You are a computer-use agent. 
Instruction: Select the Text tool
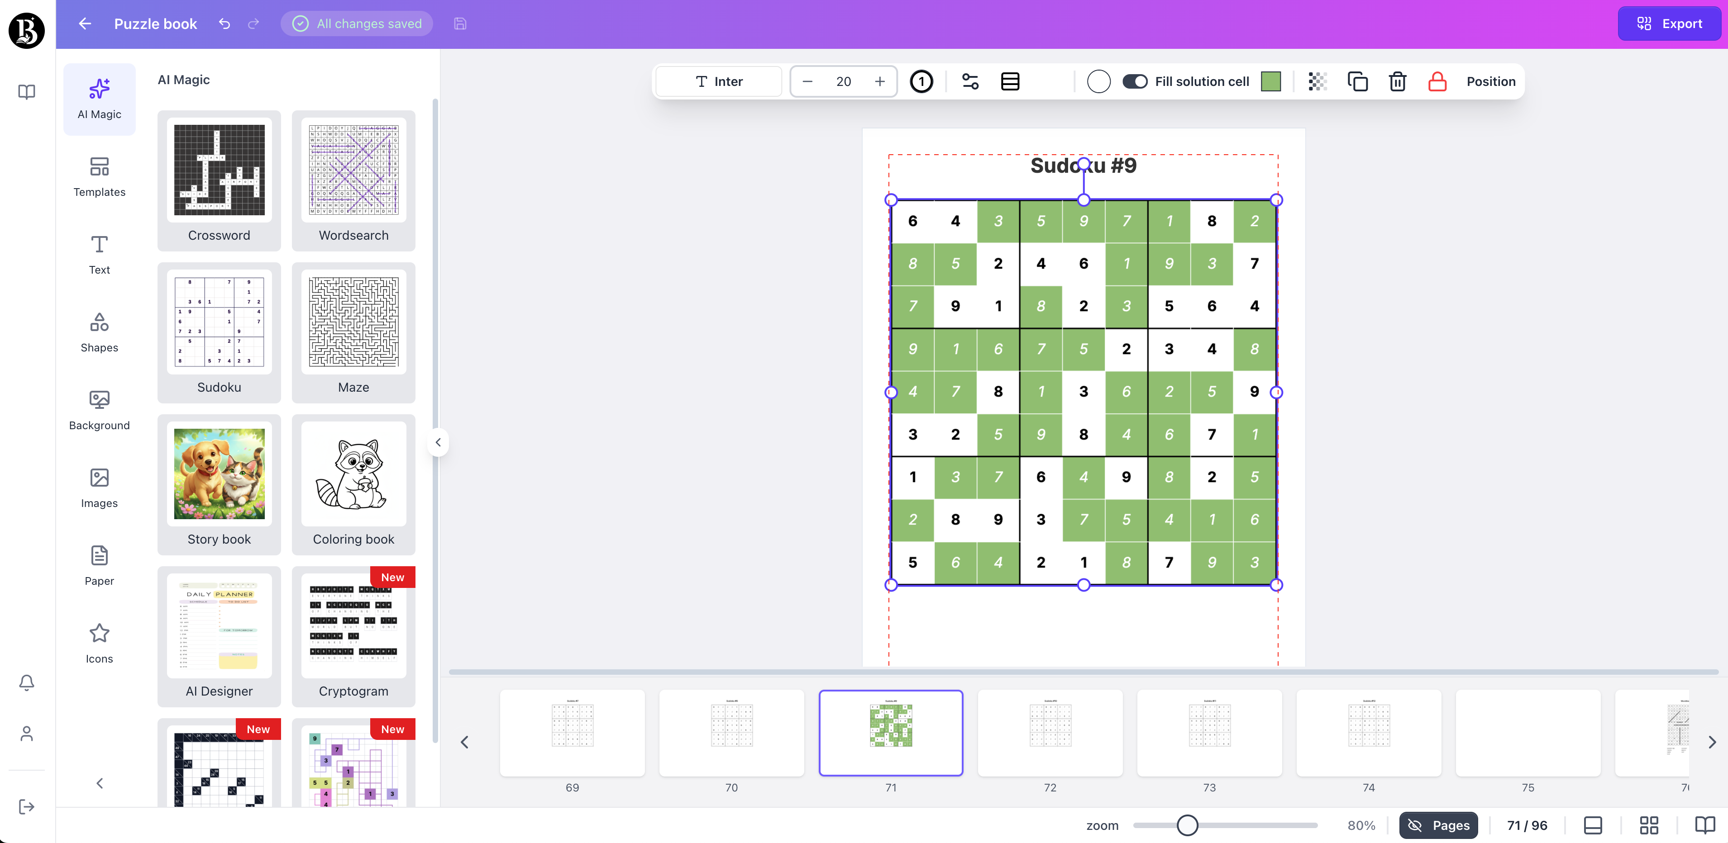pyautogui.click(x=99, y=255)
